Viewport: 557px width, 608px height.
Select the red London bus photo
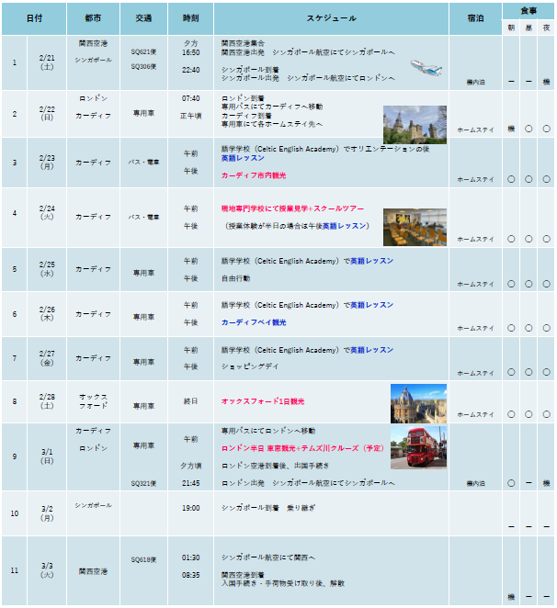(x=418, y=448)
